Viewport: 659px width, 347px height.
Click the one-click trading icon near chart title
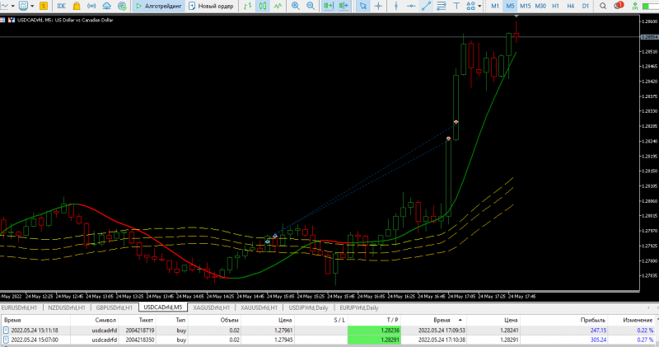pyautogui.click(x=12, y=20)
